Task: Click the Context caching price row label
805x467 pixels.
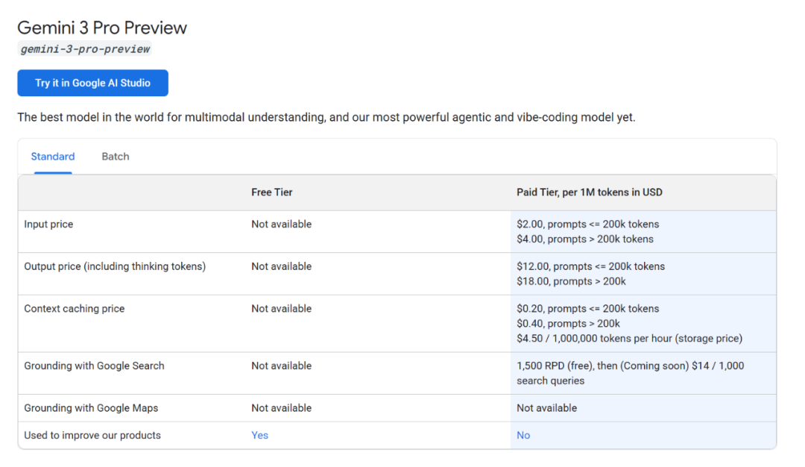Action: pyautogui.click(x=75, y=309)
